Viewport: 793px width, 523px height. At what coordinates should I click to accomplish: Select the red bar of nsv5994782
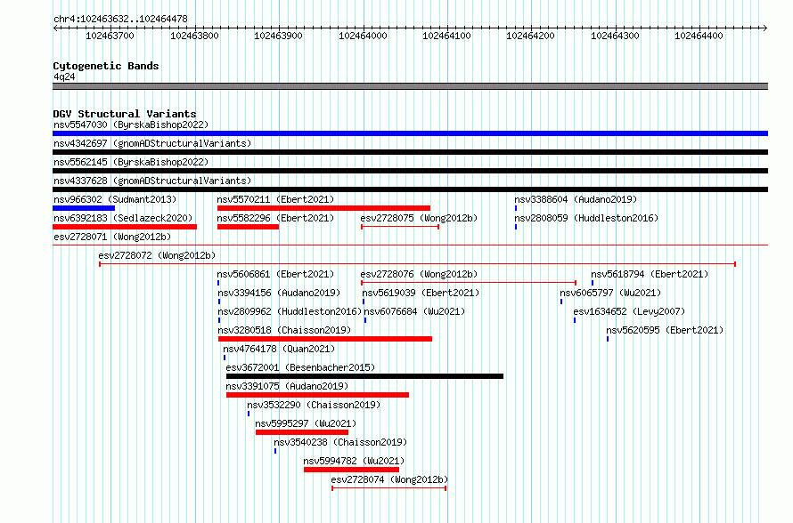(x=351, y=470)
